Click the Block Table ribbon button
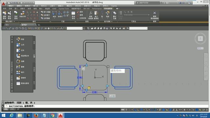 [73, 15]
